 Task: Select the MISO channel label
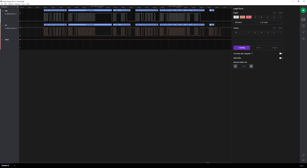coord(7,40)
